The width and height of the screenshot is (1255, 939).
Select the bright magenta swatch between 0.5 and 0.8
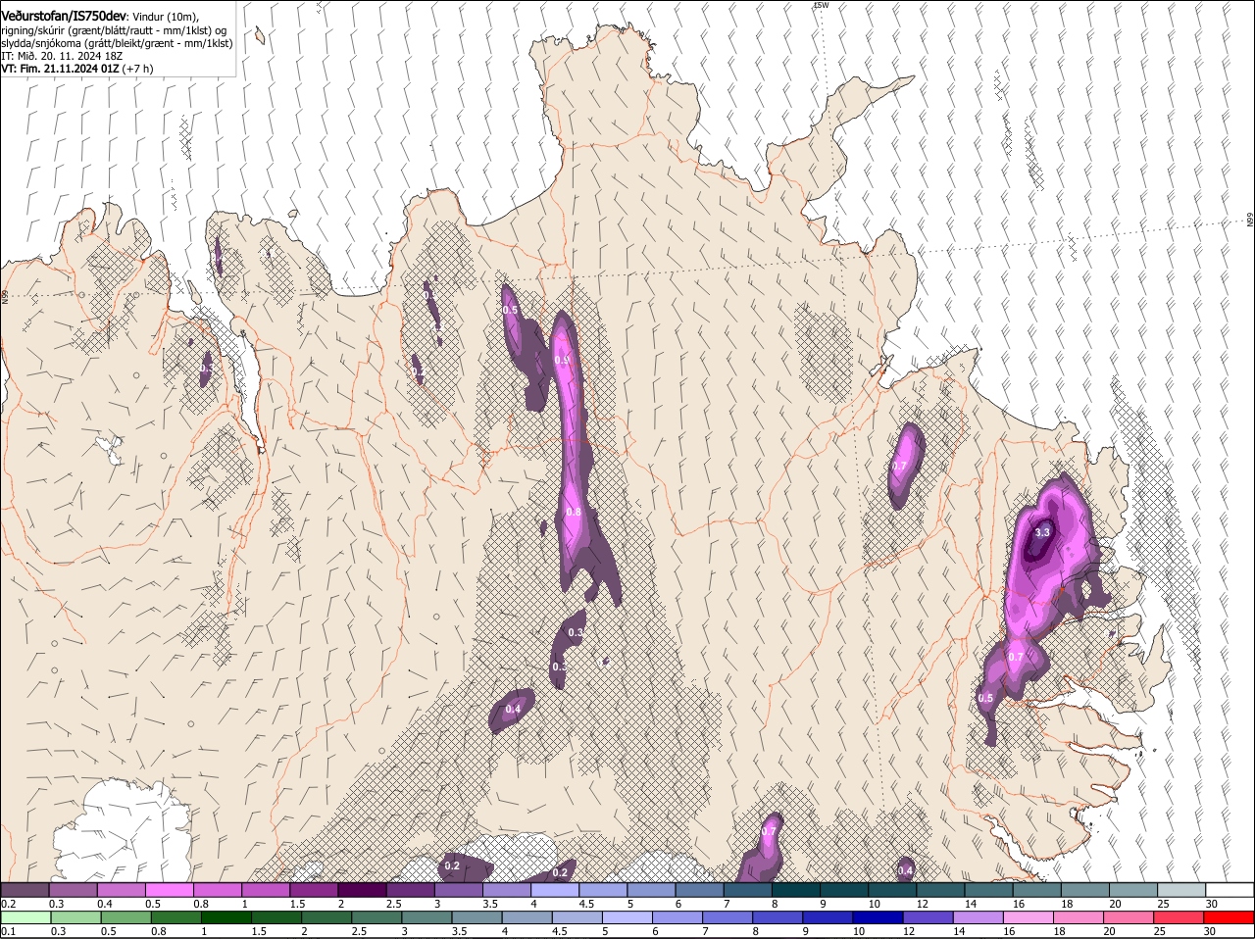[x=169, y=889]
